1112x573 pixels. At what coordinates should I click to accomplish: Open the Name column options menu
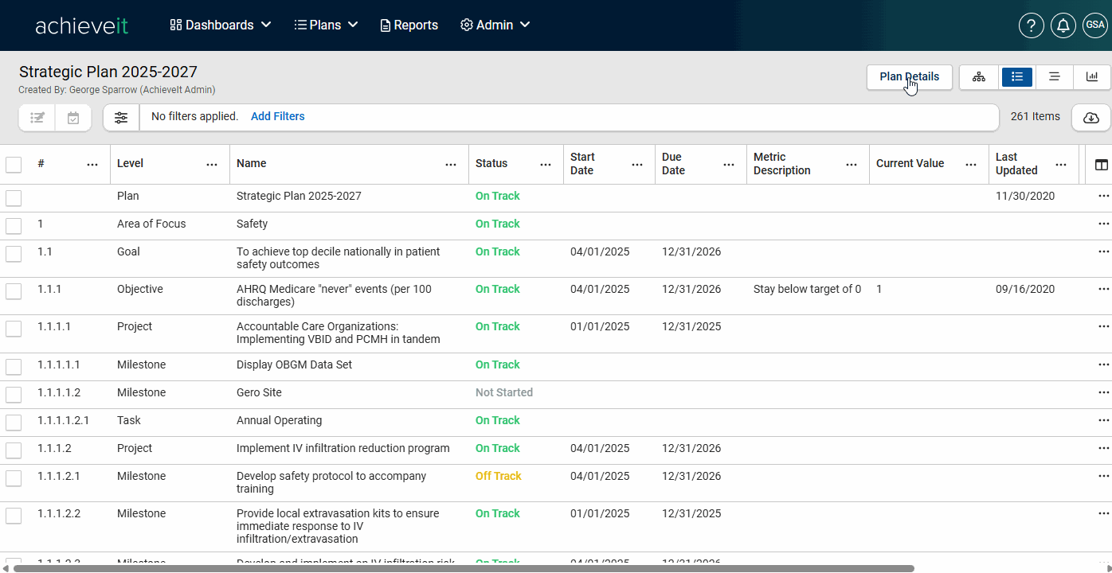click(451, 165)
